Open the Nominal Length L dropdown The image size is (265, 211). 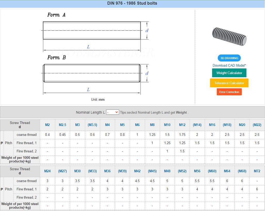[112, 112]
